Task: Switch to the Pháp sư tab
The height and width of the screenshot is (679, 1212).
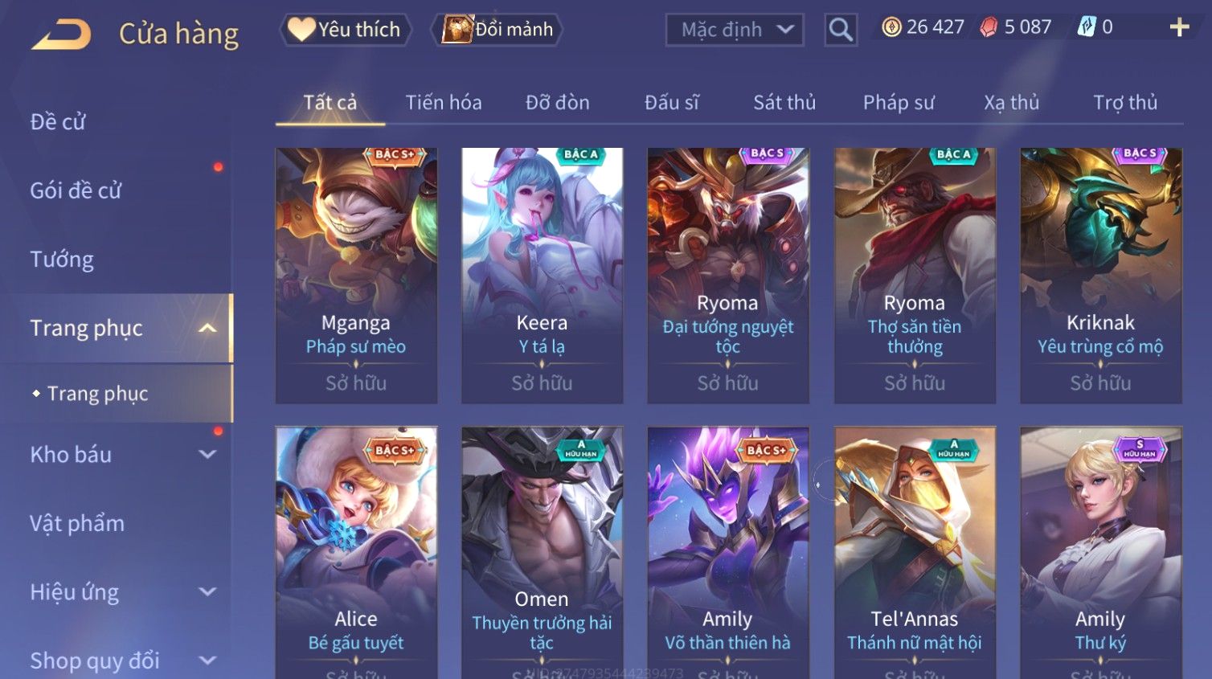Action: coord(899,103)
